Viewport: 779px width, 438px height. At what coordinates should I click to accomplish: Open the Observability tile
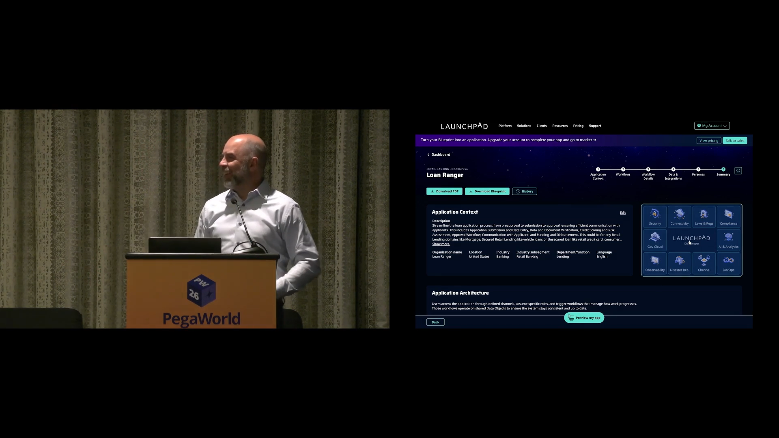coord(655,263)
